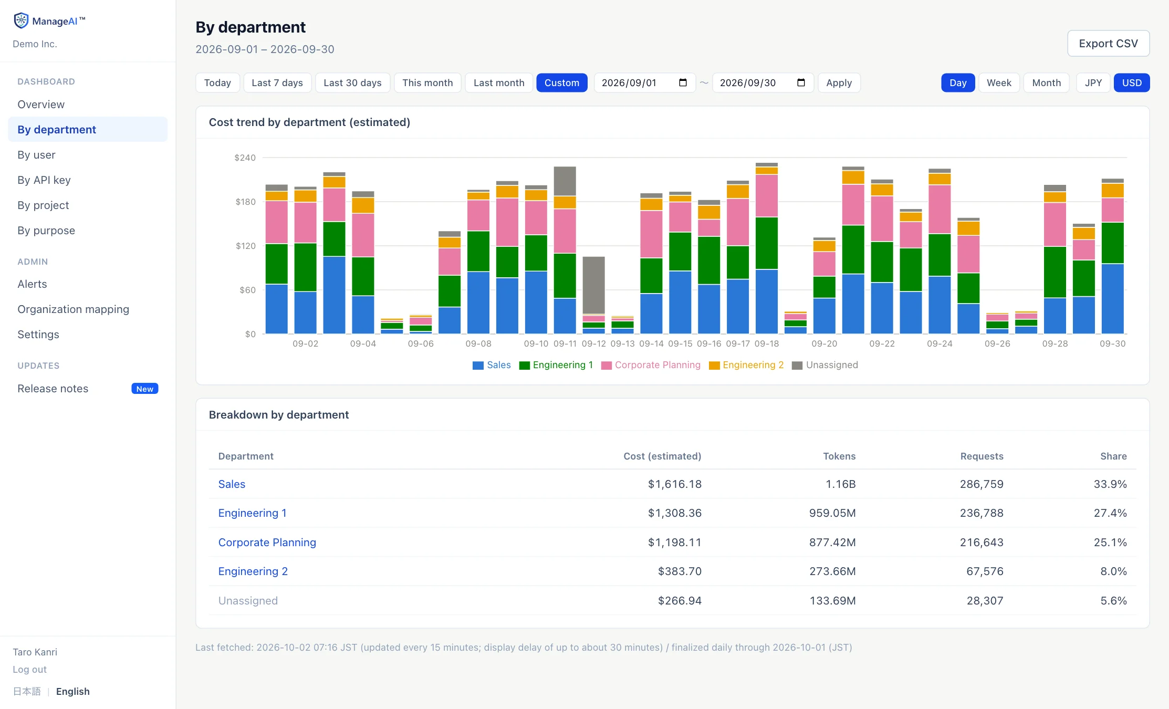Screen dimensions: 1169x709
Task: Export data with Export CSV button
Action: click(1108, 43)
